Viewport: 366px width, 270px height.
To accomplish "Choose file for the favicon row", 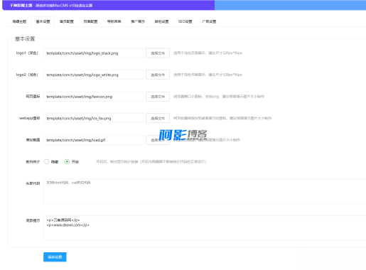I will 158,97.
